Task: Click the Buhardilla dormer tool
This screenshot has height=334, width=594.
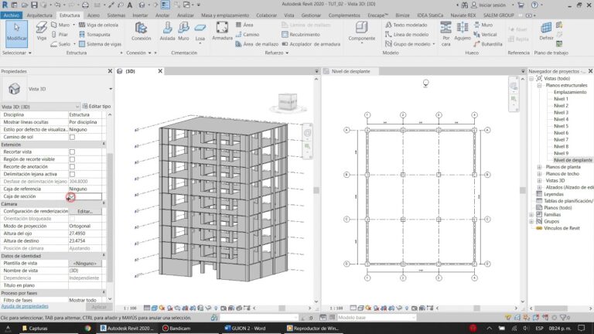Action: 487,44
